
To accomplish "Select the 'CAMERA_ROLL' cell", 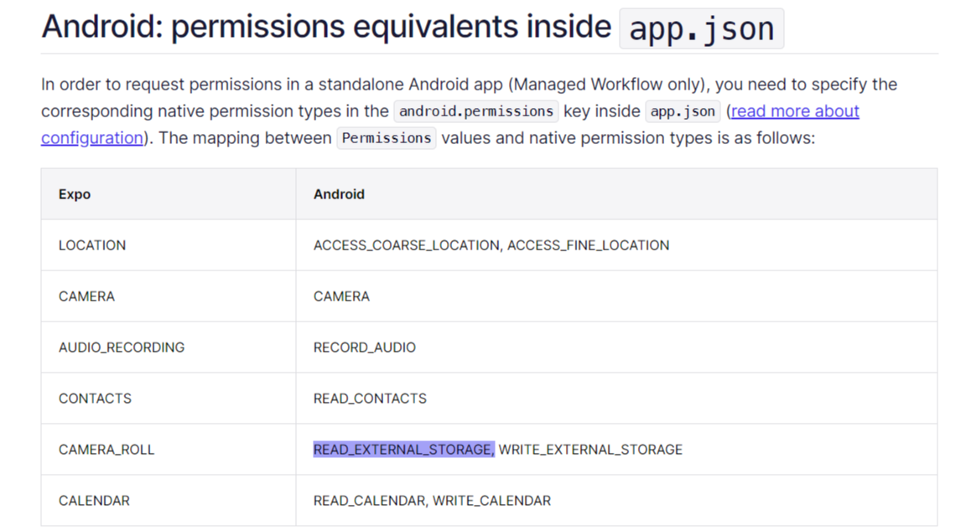I will (x=169, y=450).
